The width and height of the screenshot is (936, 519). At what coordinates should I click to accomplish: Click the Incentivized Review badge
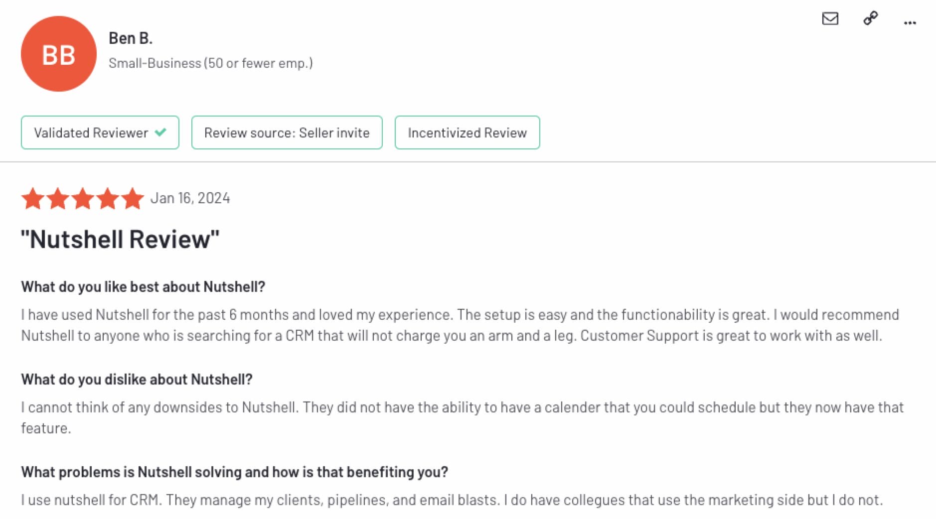[467, 132]
